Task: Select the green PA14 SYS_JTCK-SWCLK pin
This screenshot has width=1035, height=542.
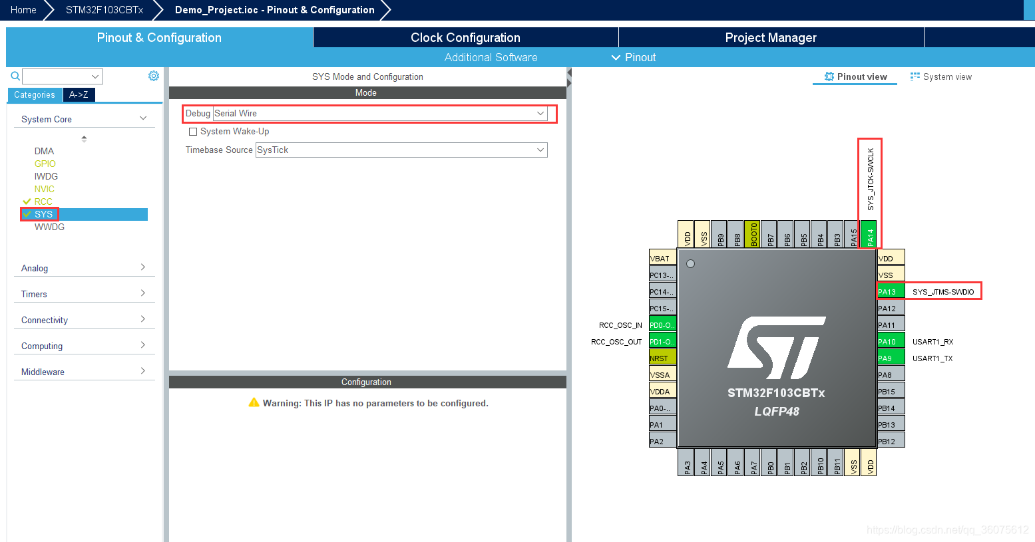Action: [869, 235]
